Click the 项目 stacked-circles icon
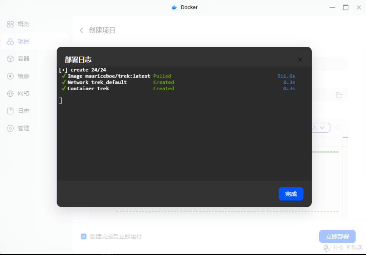366x255 pixels. (x=10, y=42)
